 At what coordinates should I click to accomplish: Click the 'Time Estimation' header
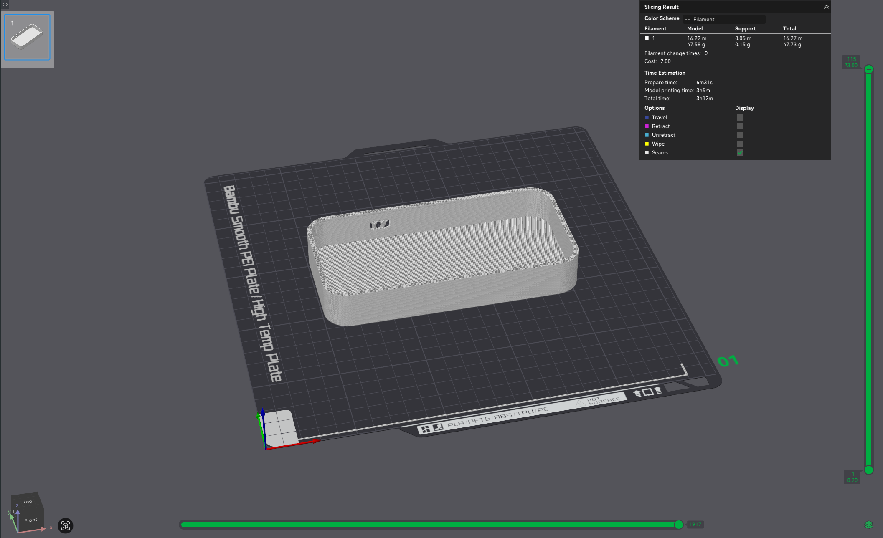tap(665, 73)
